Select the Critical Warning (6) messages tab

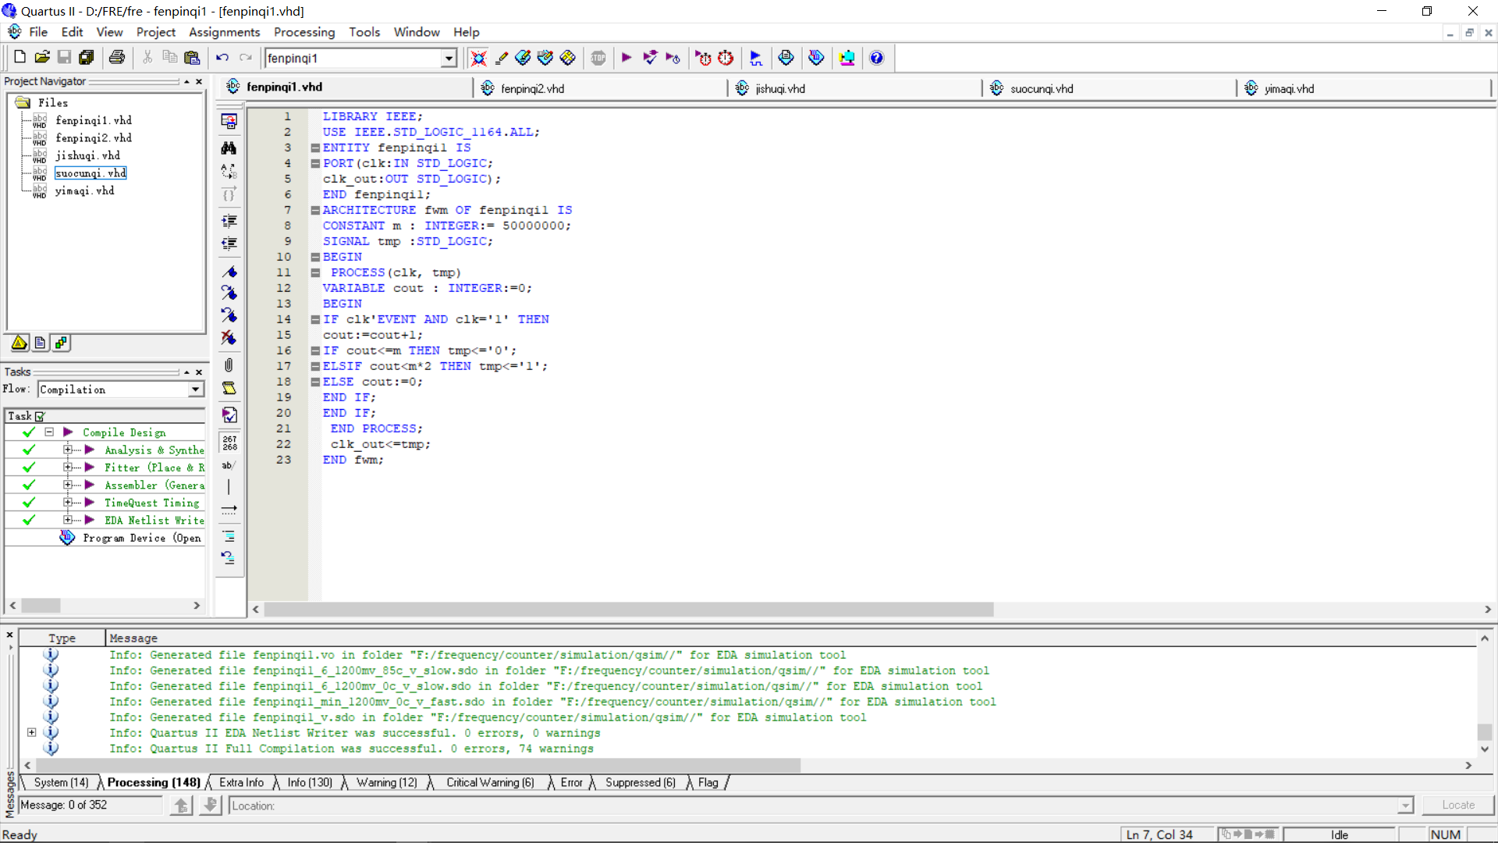point(489,782)
